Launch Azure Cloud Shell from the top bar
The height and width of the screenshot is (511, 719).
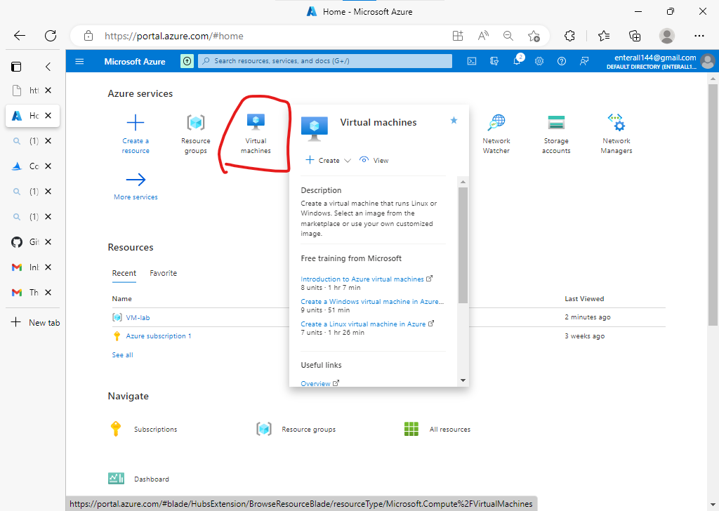[472, 61]
